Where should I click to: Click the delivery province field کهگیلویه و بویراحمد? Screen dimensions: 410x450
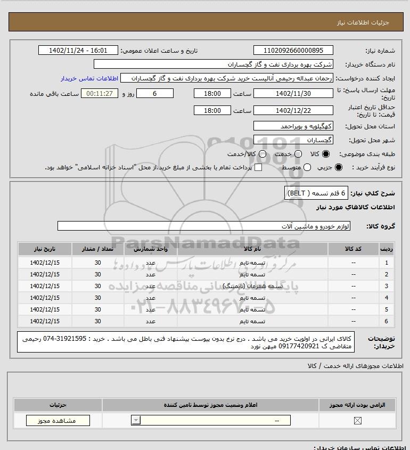293,126
